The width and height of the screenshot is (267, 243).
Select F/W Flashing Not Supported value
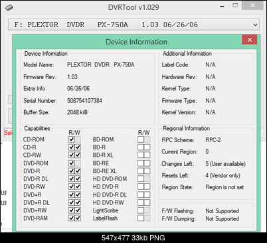point(222,211)
